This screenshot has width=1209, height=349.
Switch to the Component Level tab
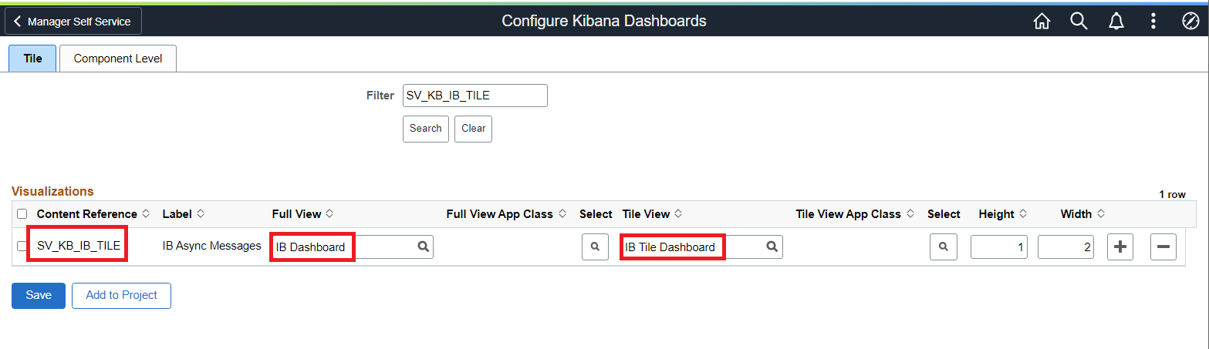point(117,59)
